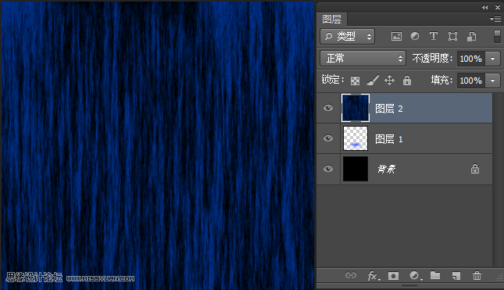
Task: Open the fx layer style menu
Action: [x=373, y=275]
